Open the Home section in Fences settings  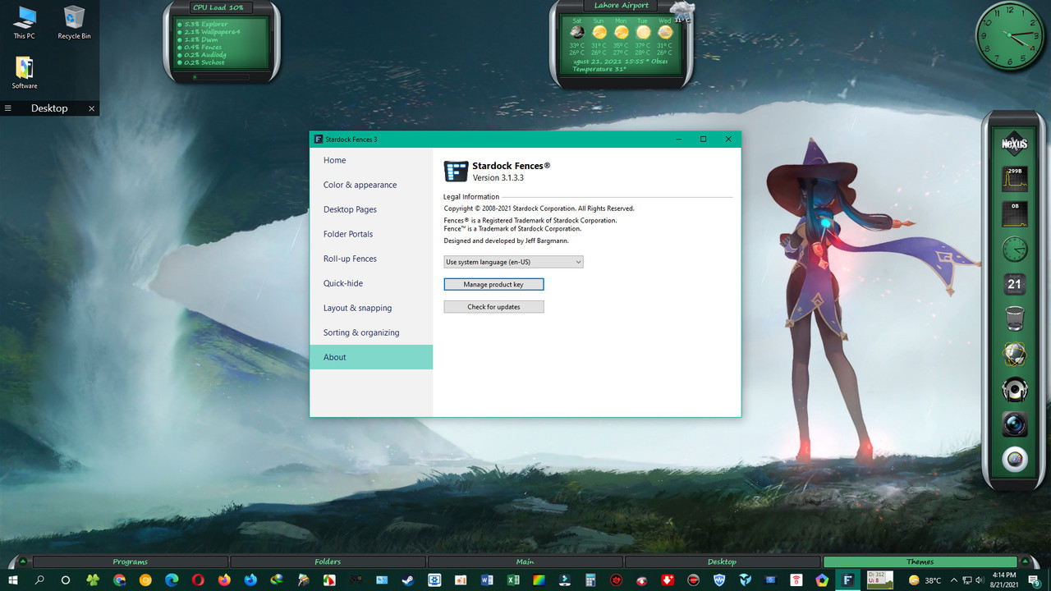(x=371, y=160)
